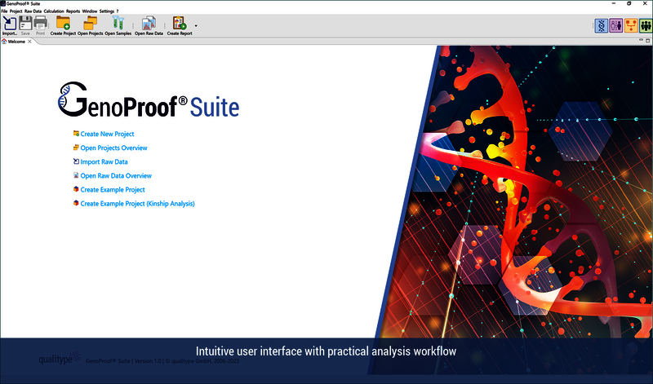Click the Open Raw Data Overview link

point(116,176)
